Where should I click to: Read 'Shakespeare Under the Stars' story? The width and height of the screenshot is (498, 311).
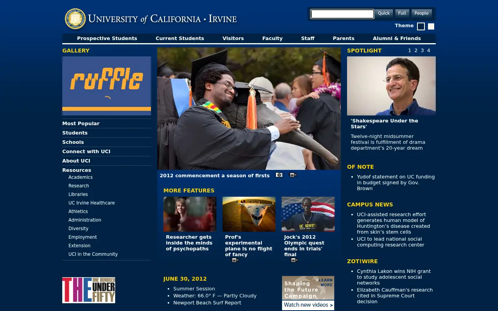pos(384,124)
